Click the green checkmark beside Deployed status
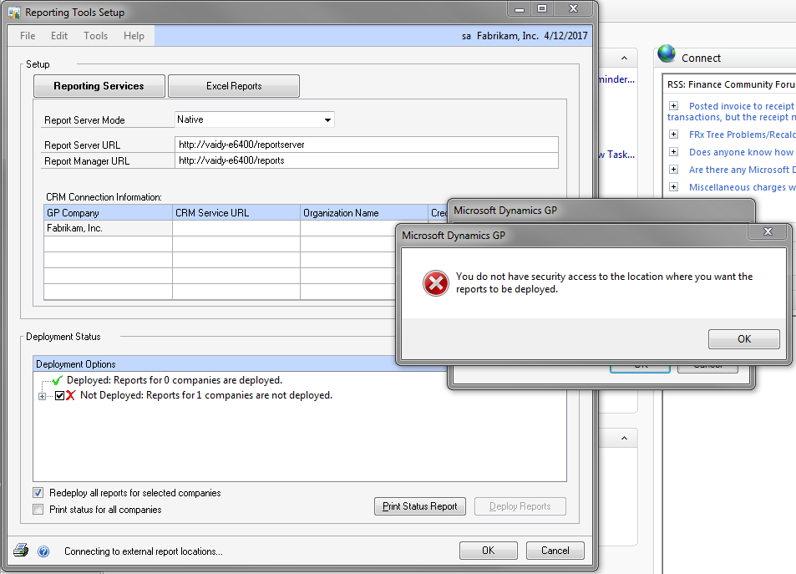The width and height of the screenshot is (796, 574). click(57, 380)
